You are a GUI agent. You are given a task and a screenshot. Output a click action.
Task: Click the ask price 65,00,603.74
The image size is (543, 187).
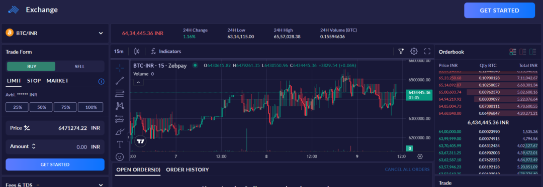pyautogui.click(x=450, y=92)
